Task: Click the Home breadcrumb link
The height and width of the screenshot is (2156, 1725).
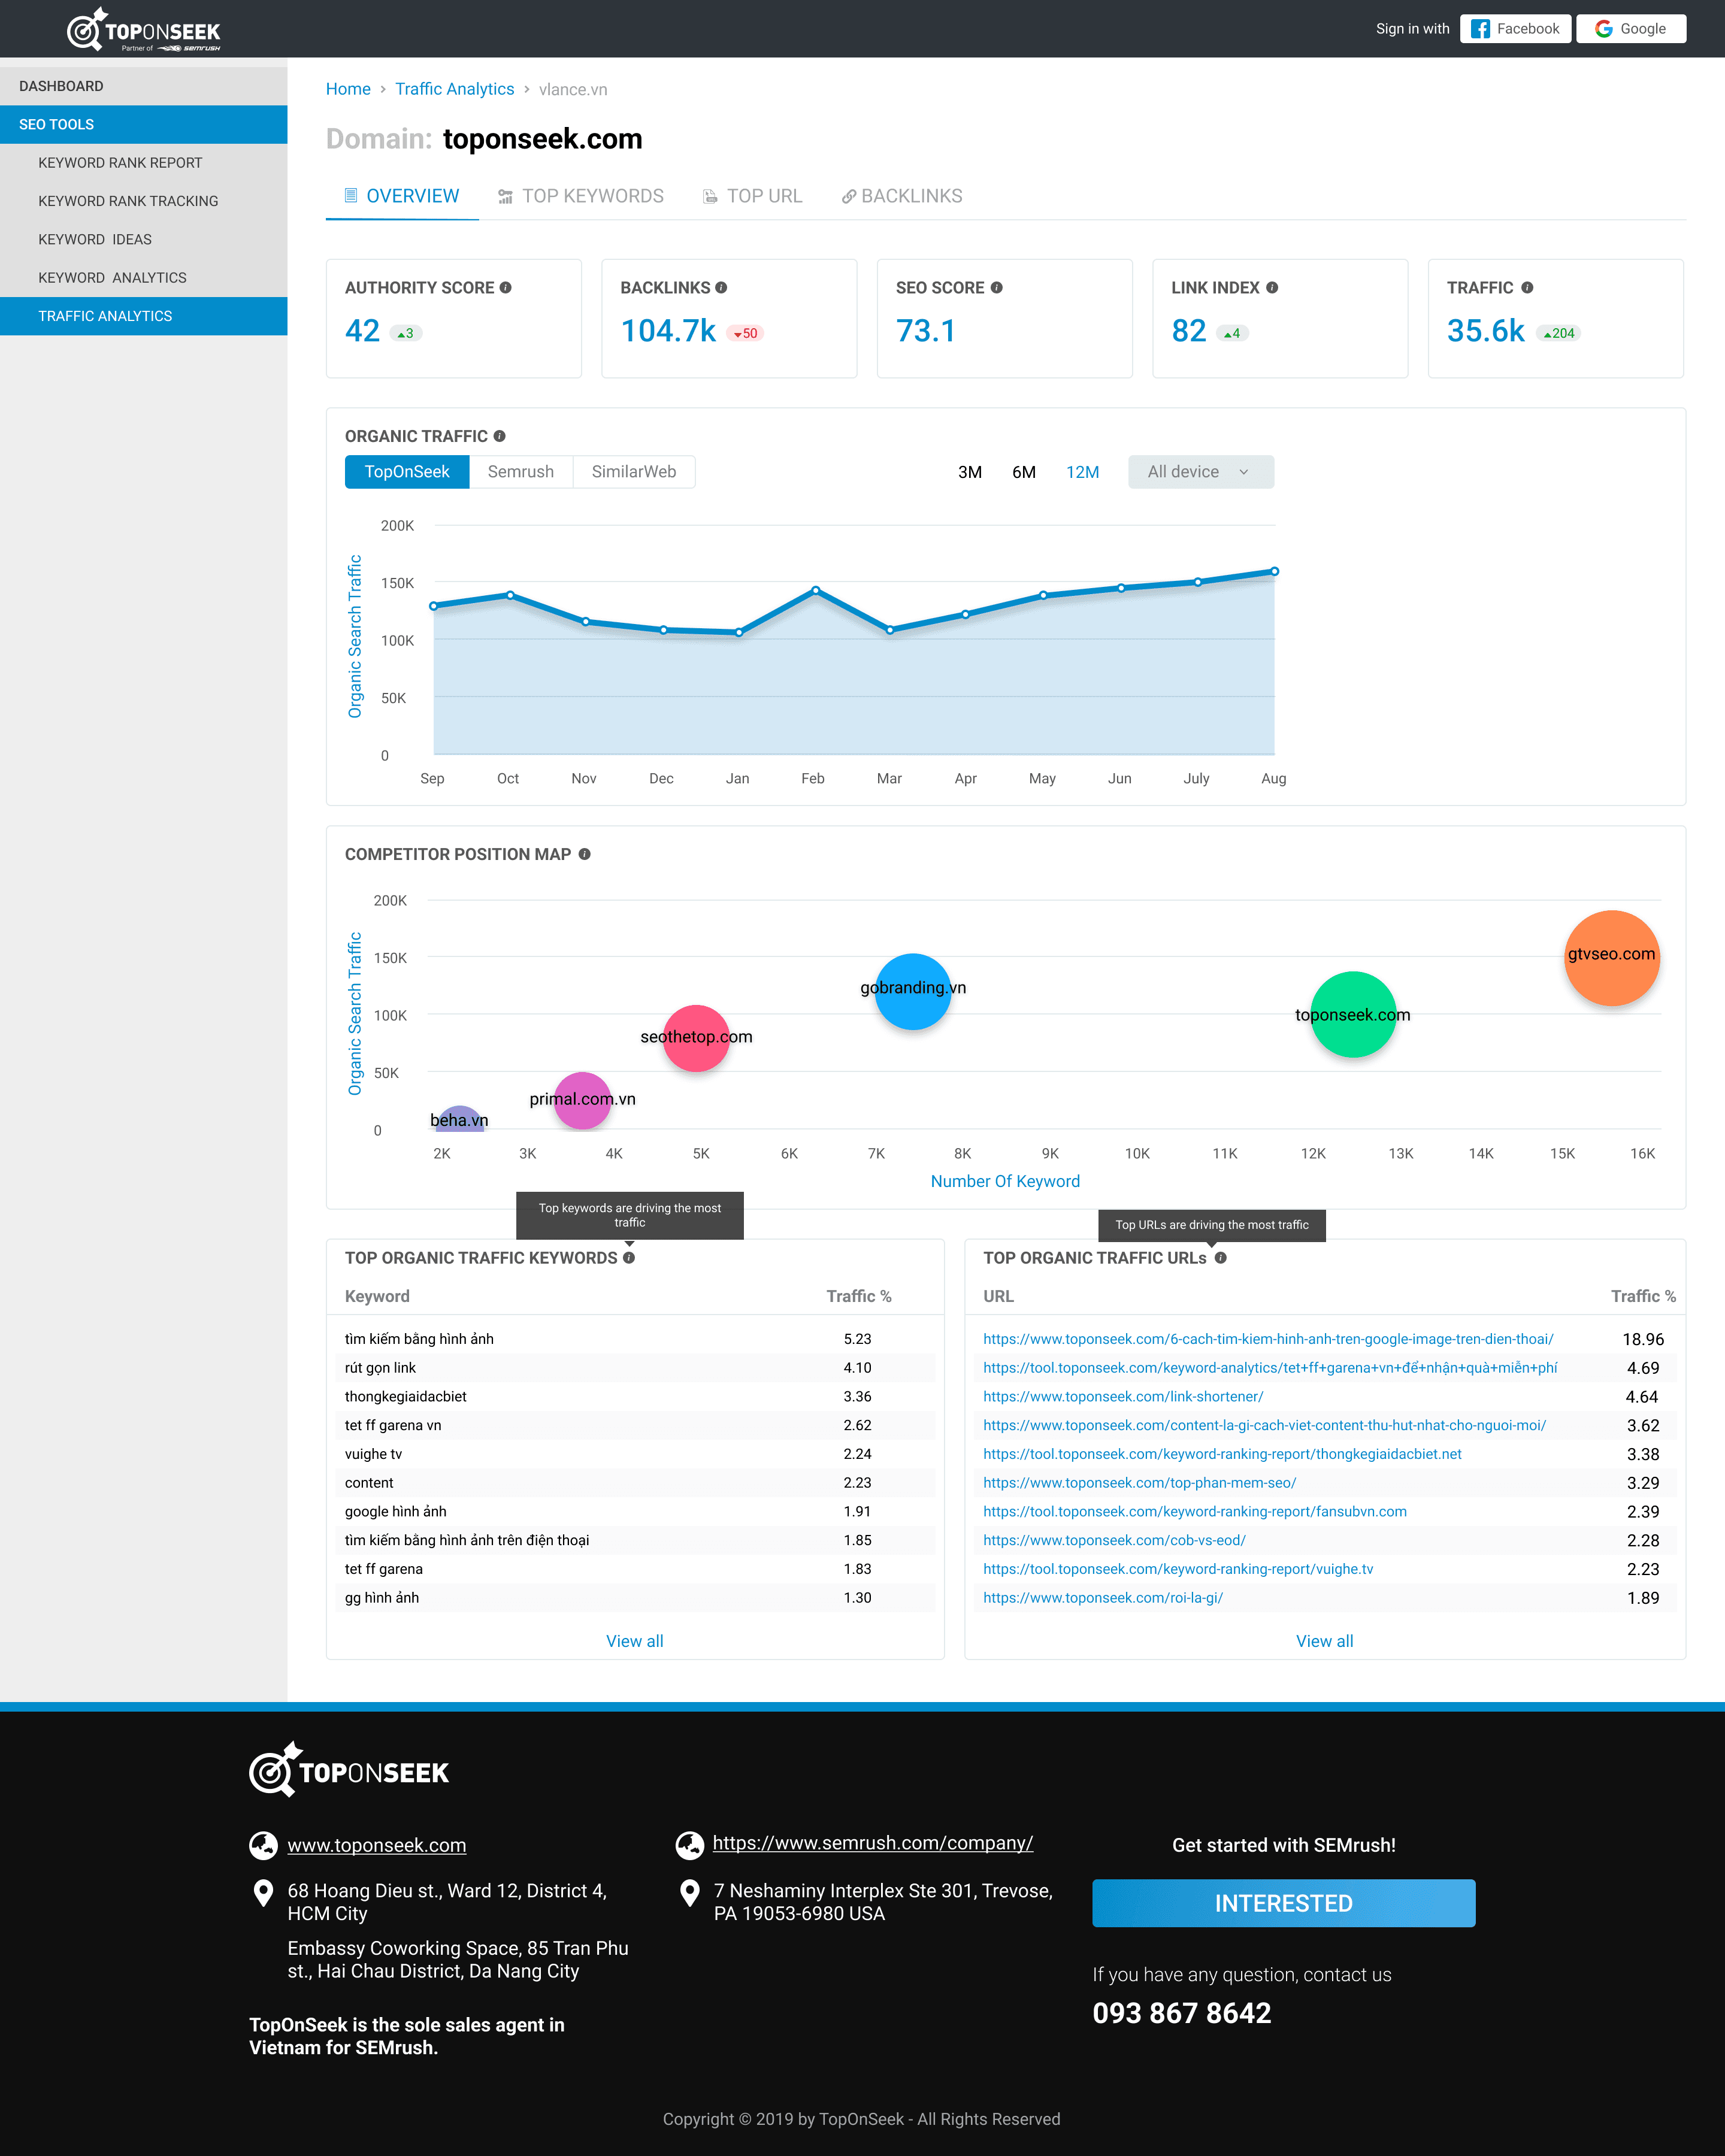Action: (348, 89)
